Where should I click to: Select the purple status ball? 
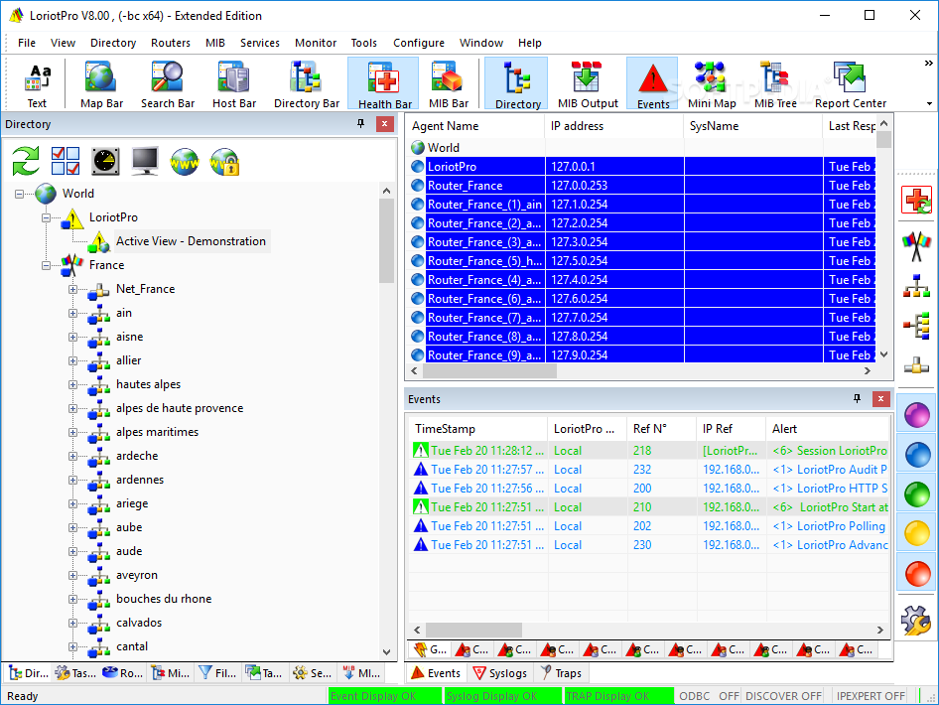click(x=917, y=414)
